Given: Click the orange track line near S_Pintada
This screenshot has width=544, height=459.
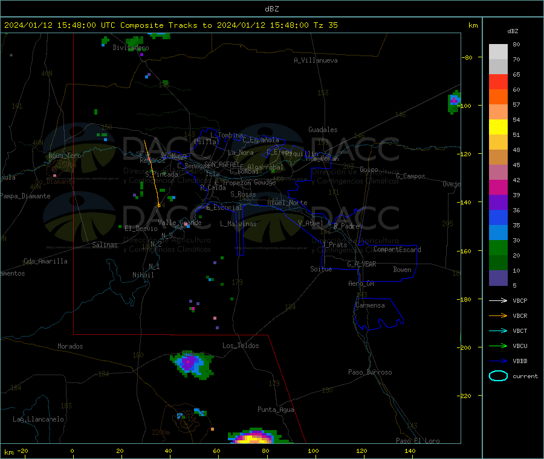Looking at the screenshot, I should [152, 173].
